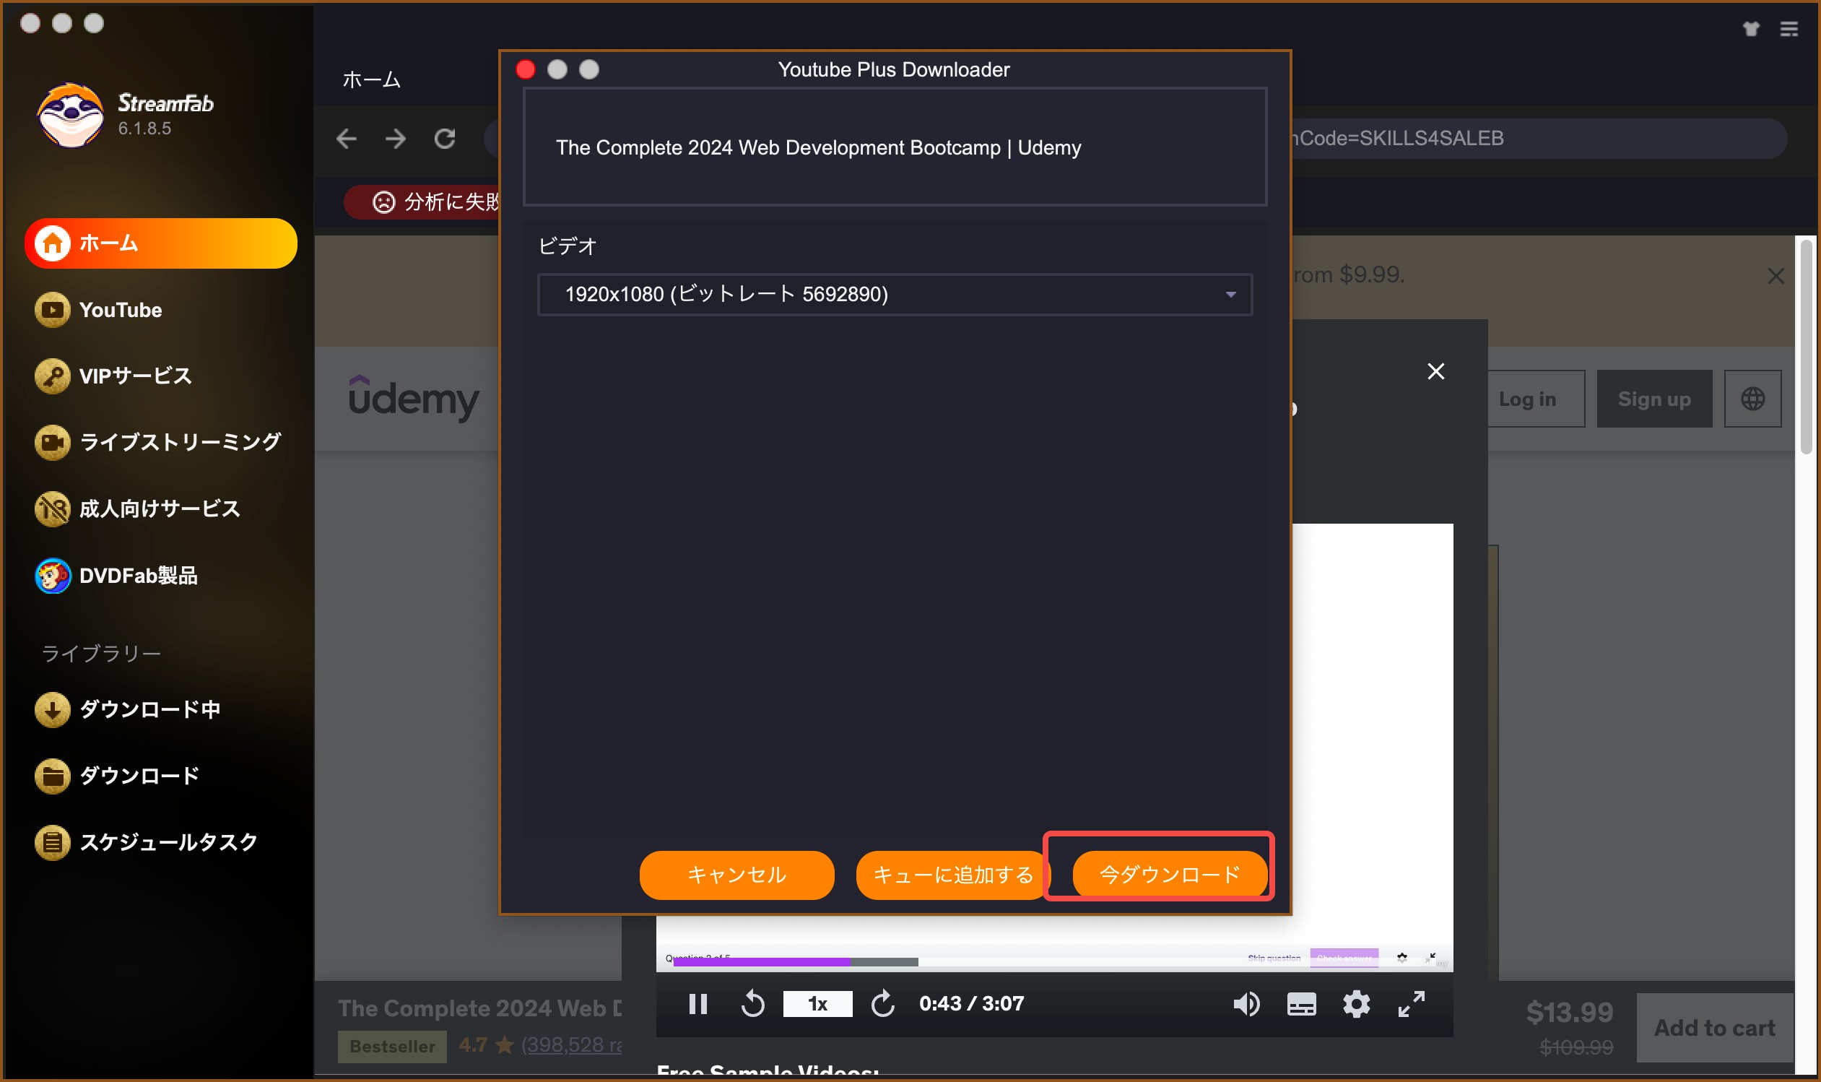Click the DVDFab products mascot icon

tap(53, 575)
